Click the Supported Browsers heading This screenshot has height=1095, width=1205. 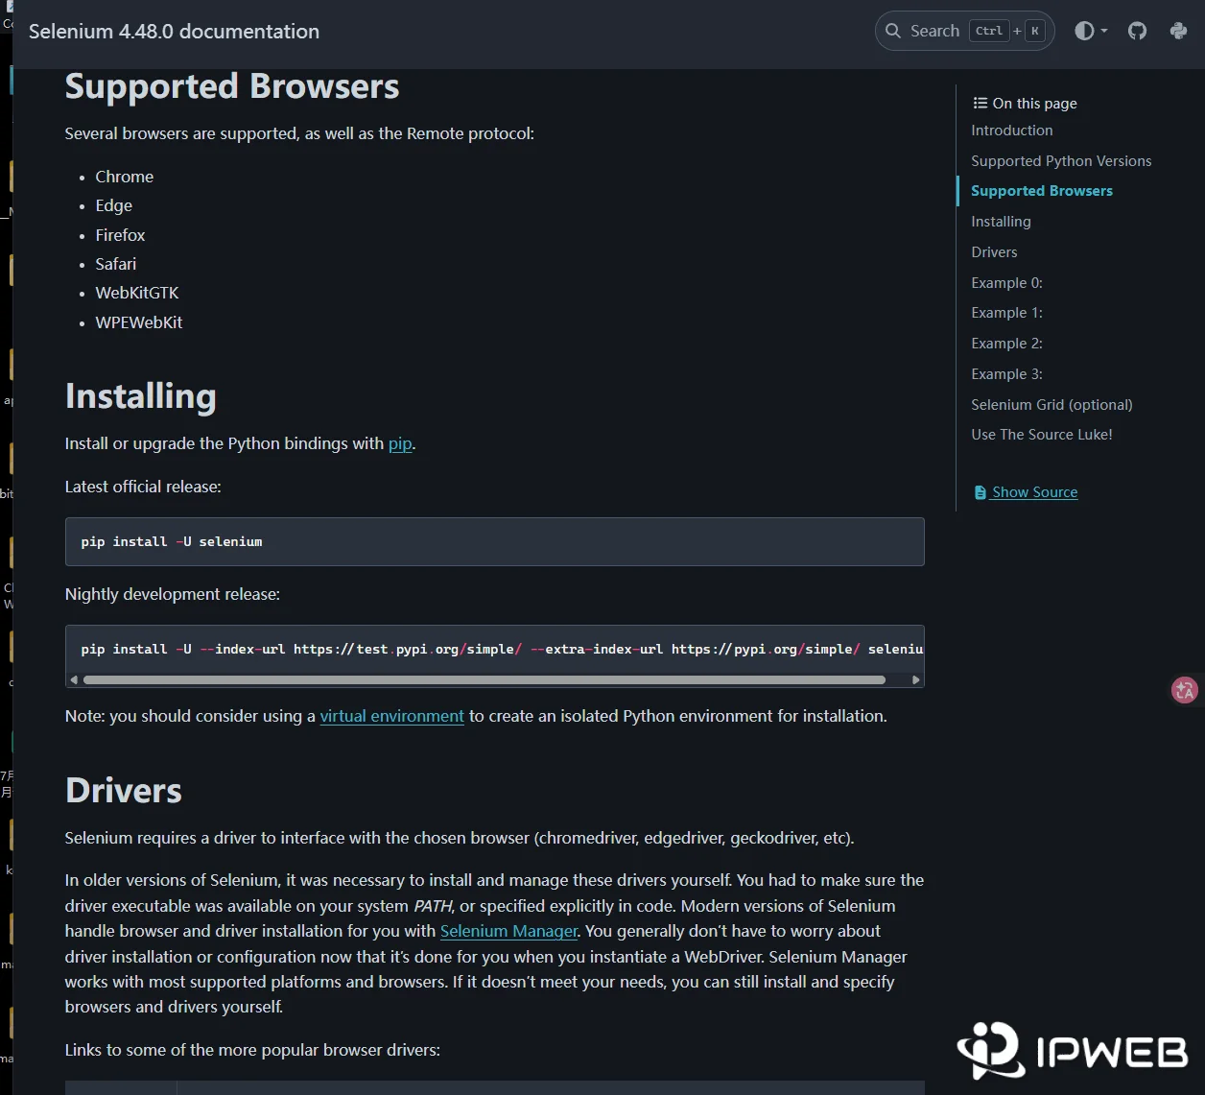[232, 86]
